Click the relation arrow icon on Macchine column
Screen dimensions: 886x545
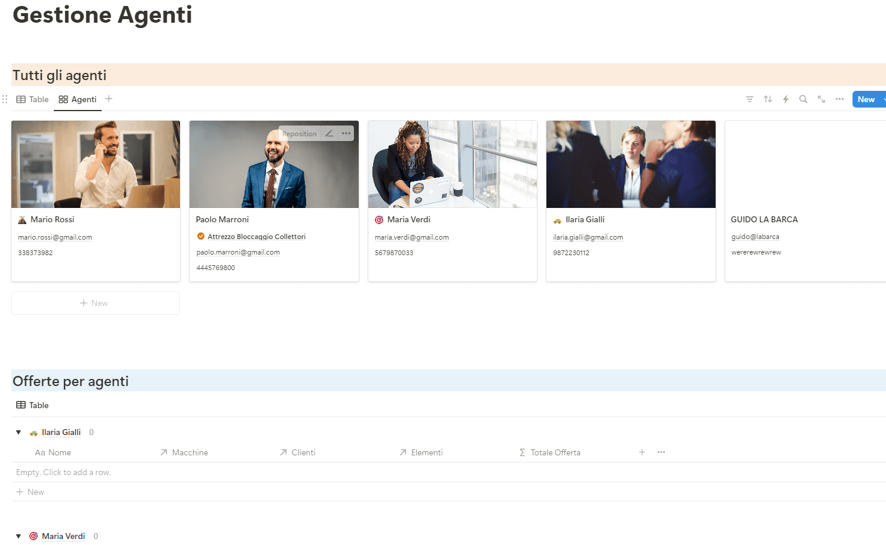pos(163,452)
